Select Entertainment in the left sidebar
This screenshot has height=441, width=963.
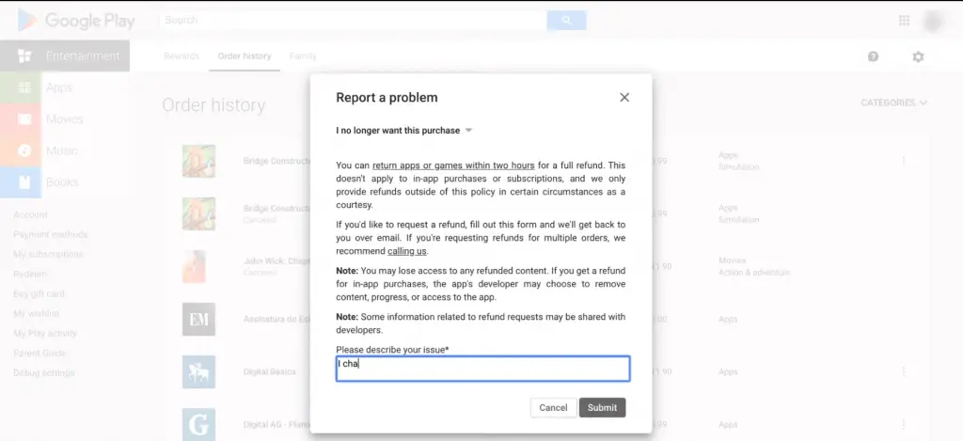click(65, 55)
